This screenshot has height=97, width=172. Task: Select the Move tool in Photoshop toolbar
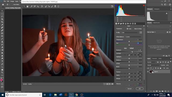click(2, 11)
